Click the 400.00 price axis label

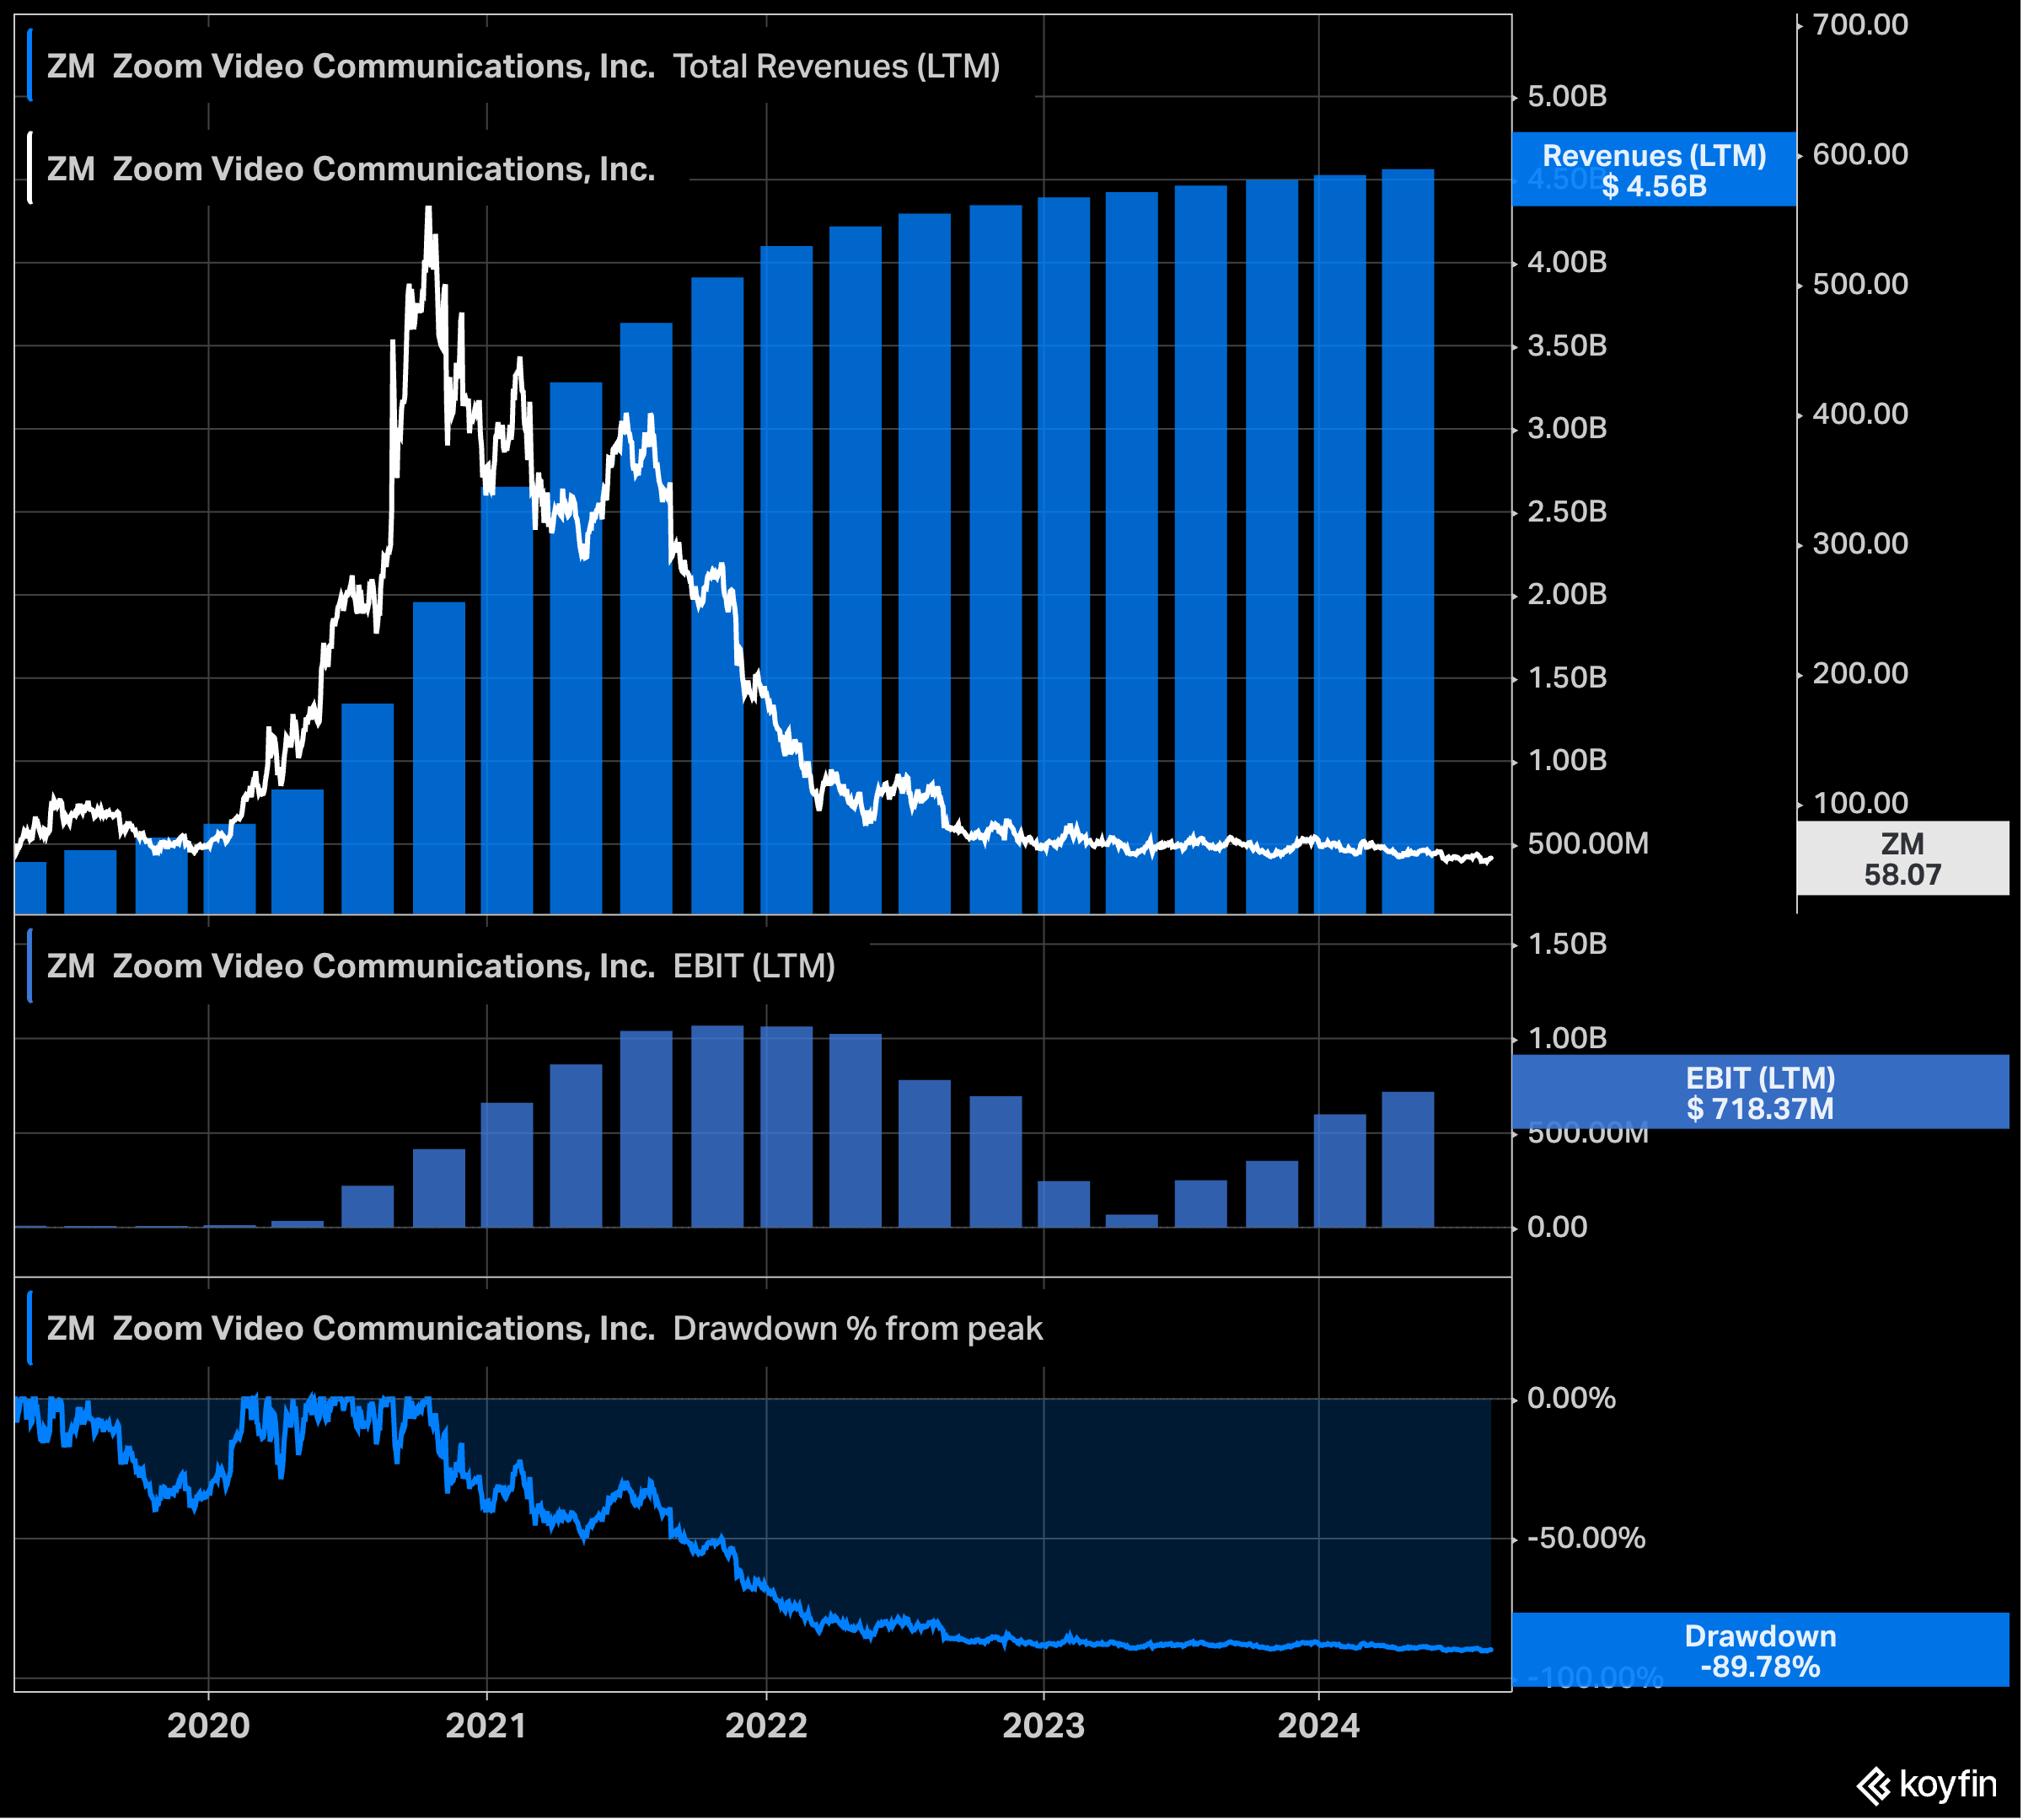click(1861, 414)
